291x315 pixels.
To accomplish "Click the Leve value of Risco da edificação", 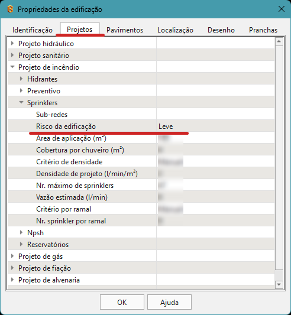I will (x=166, y=126).
